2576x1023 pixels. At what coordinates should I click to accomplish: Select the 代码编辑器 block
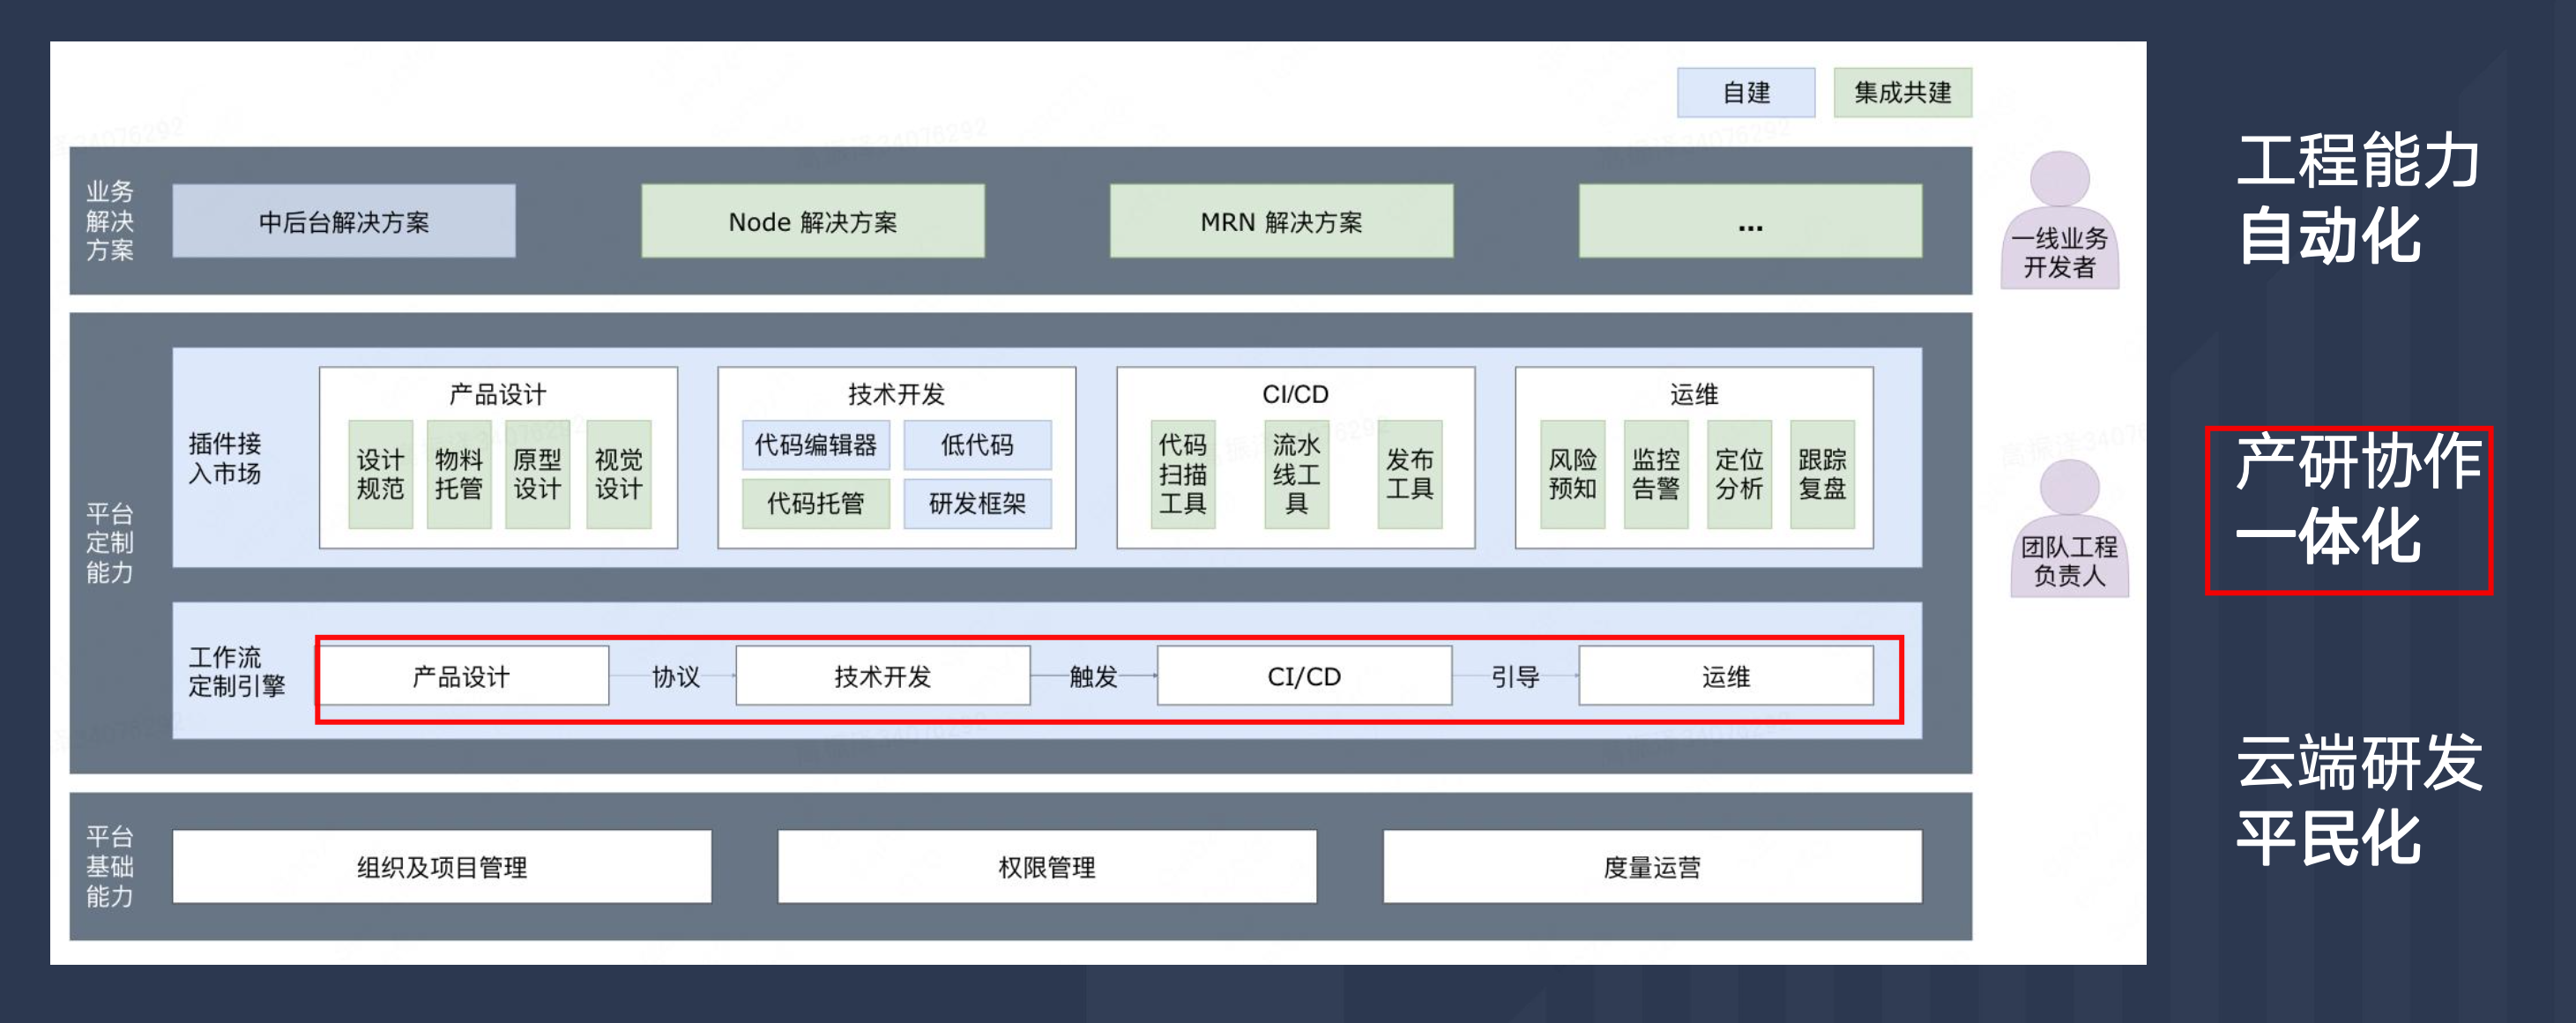[x=815, y=445]
